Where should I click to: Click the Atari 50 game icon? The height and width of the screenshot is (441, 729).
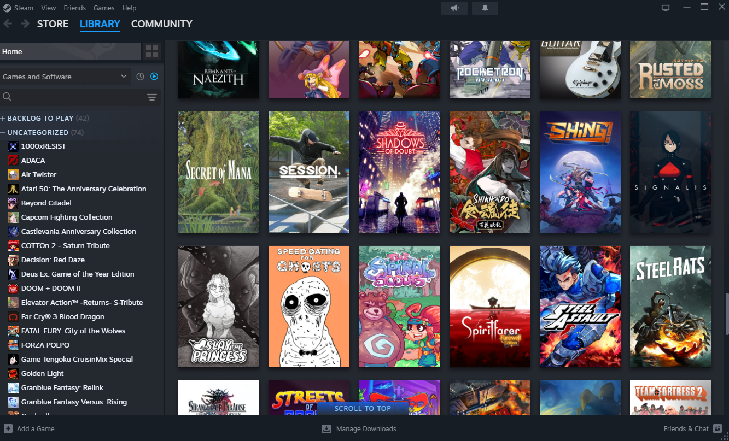pos(13,189)
